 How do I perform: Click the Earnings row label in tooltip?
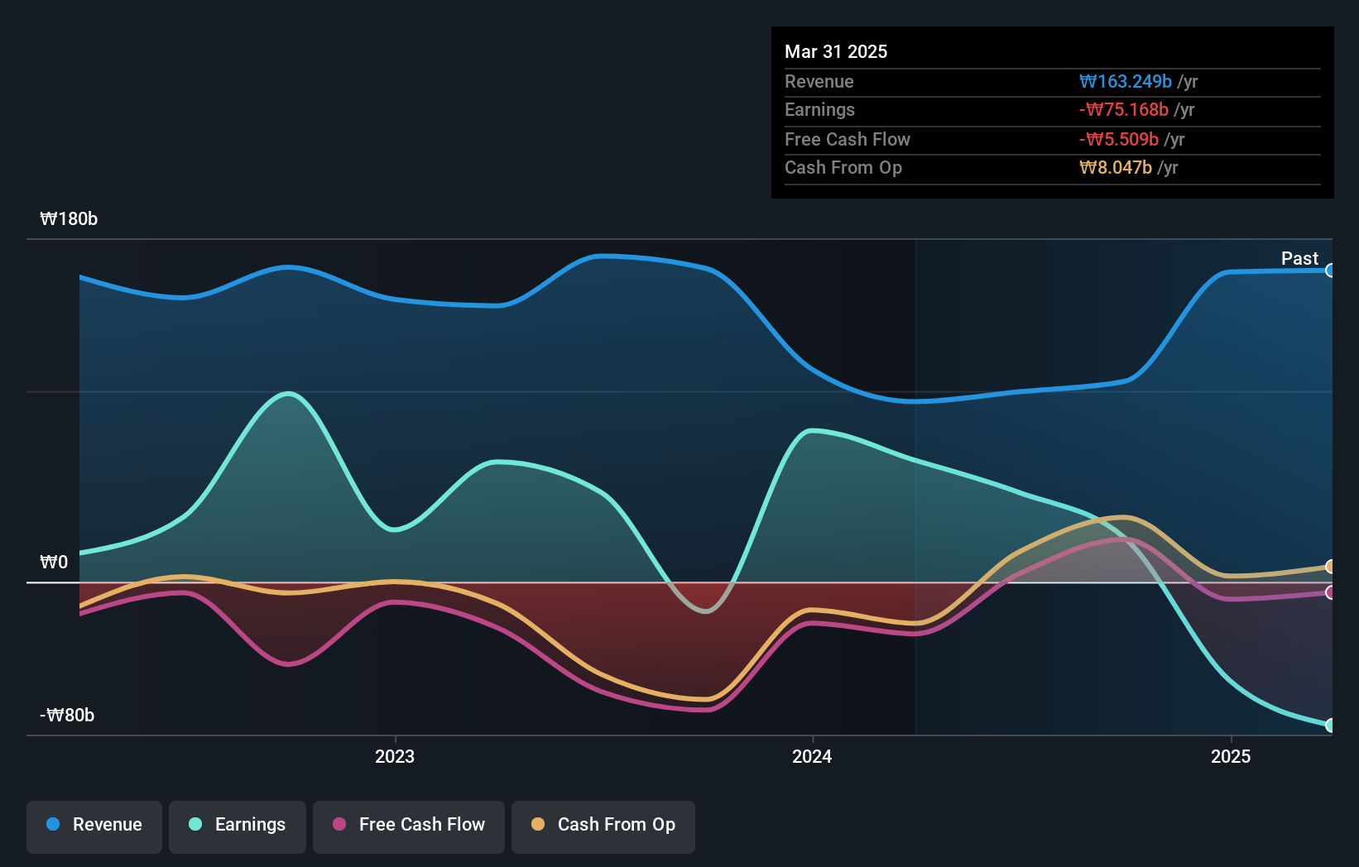pos(819,110)
